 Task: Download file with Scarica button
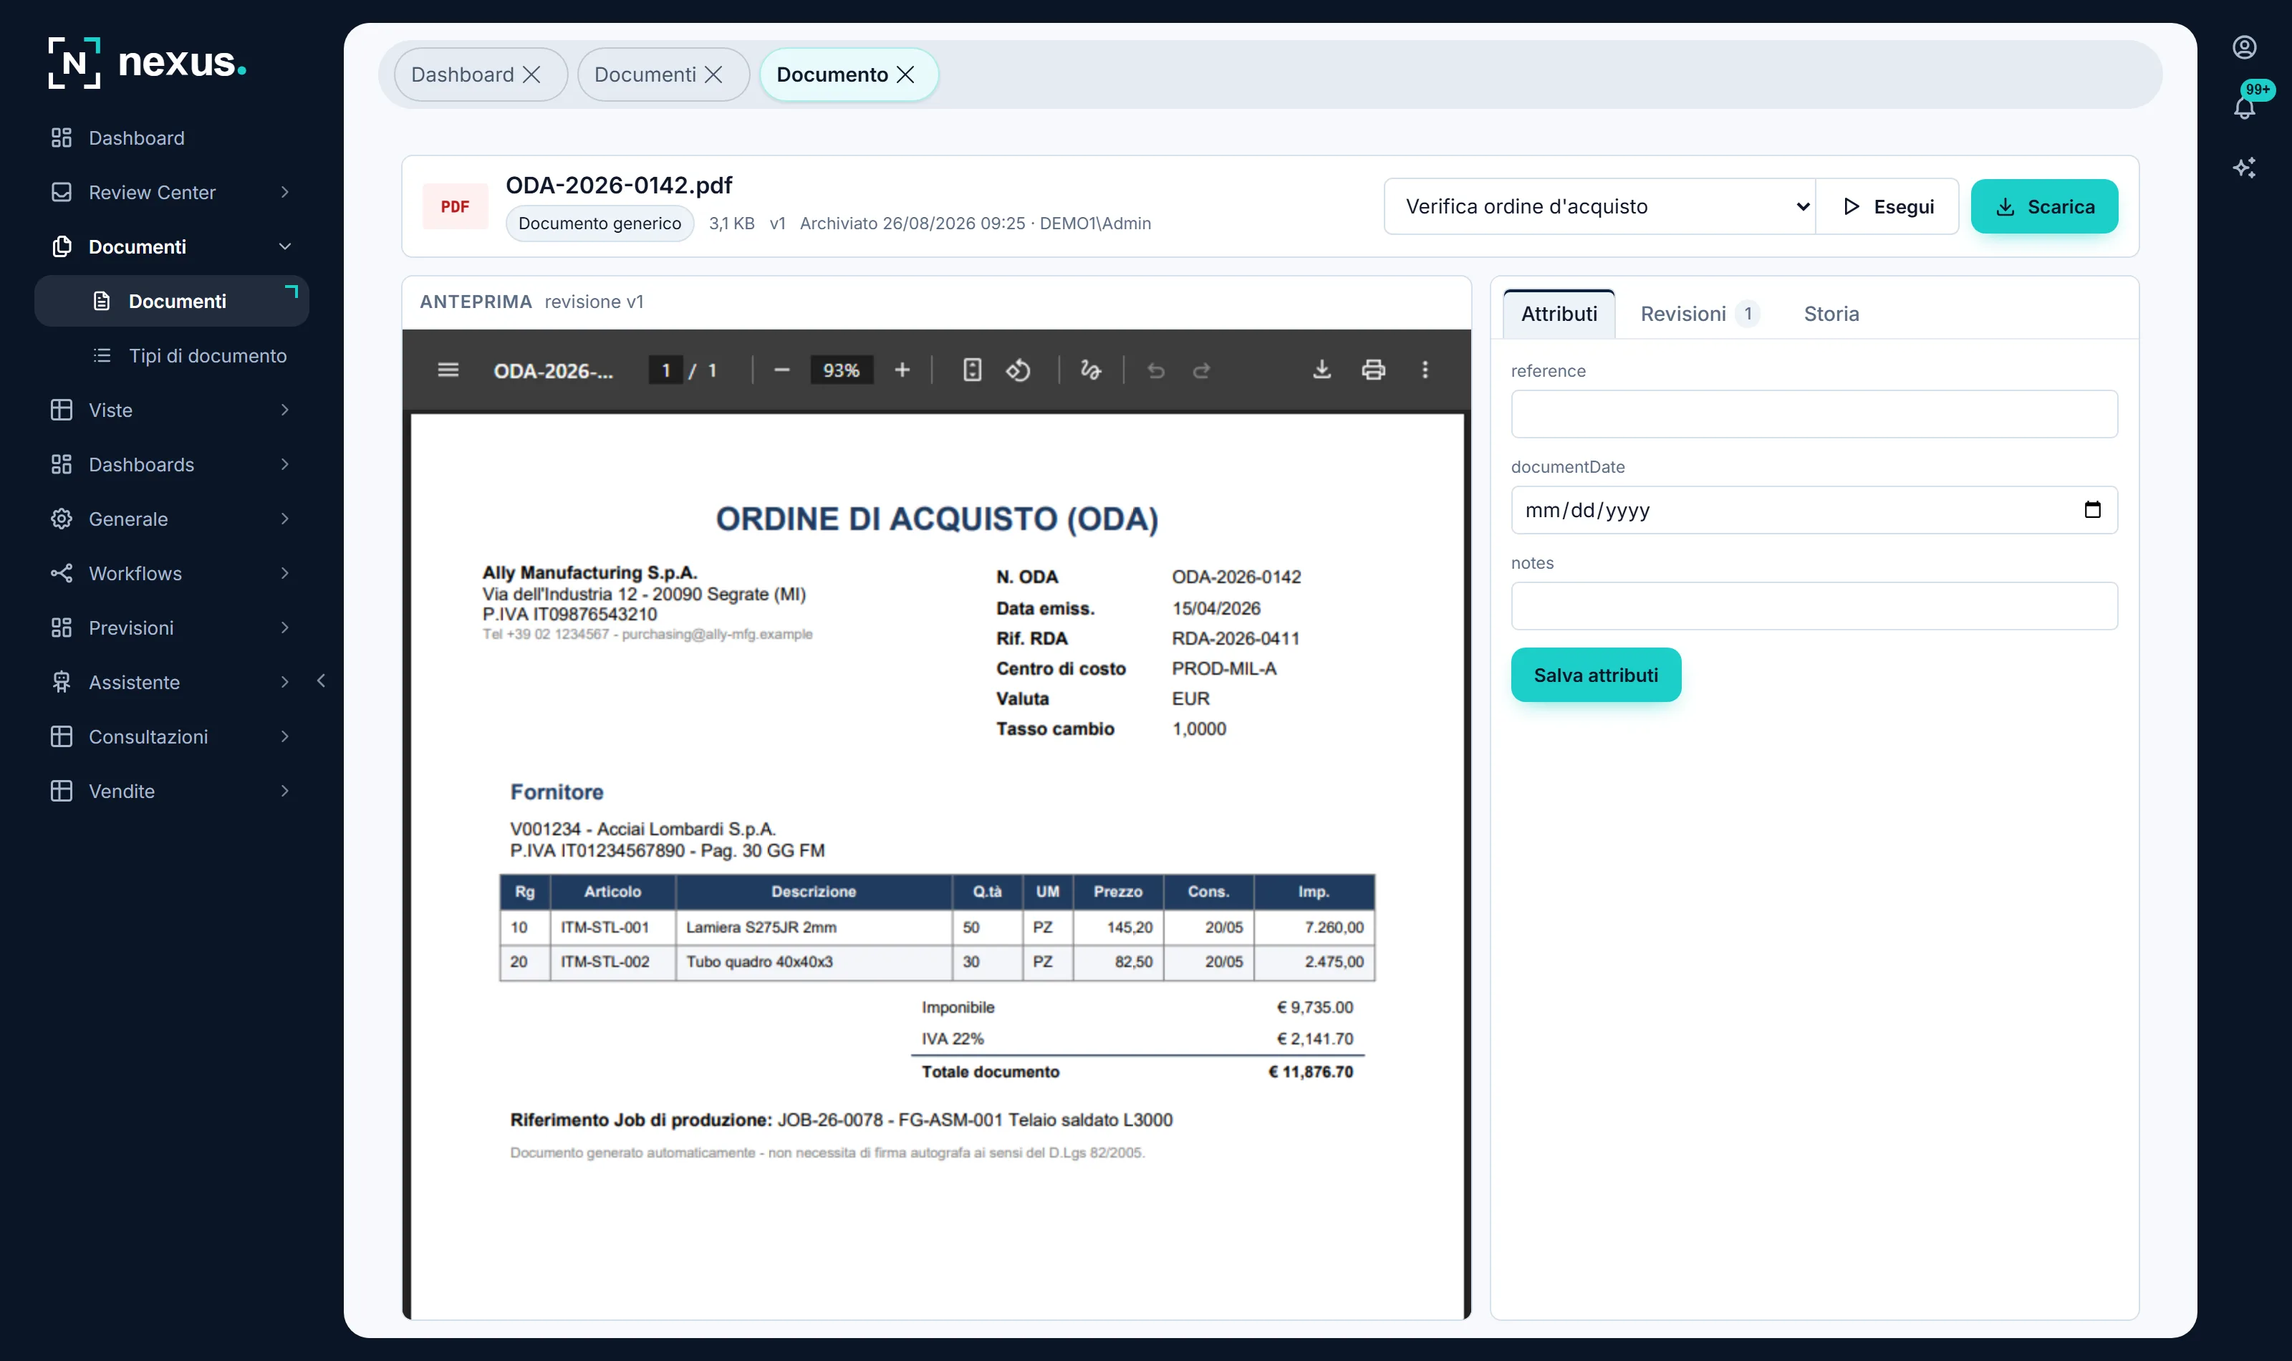point(2044,206)
